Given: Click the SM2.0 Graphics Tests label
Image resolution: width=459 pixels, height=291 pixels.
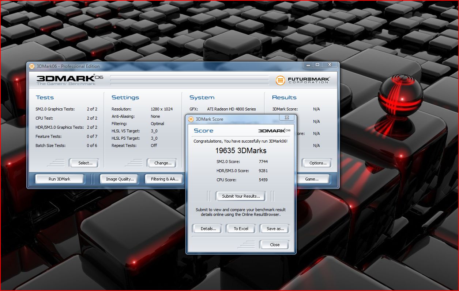Looking at the screenshot, I should [55, 109].
